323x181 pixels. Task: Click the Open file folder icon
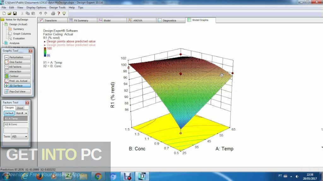point(9,14)
